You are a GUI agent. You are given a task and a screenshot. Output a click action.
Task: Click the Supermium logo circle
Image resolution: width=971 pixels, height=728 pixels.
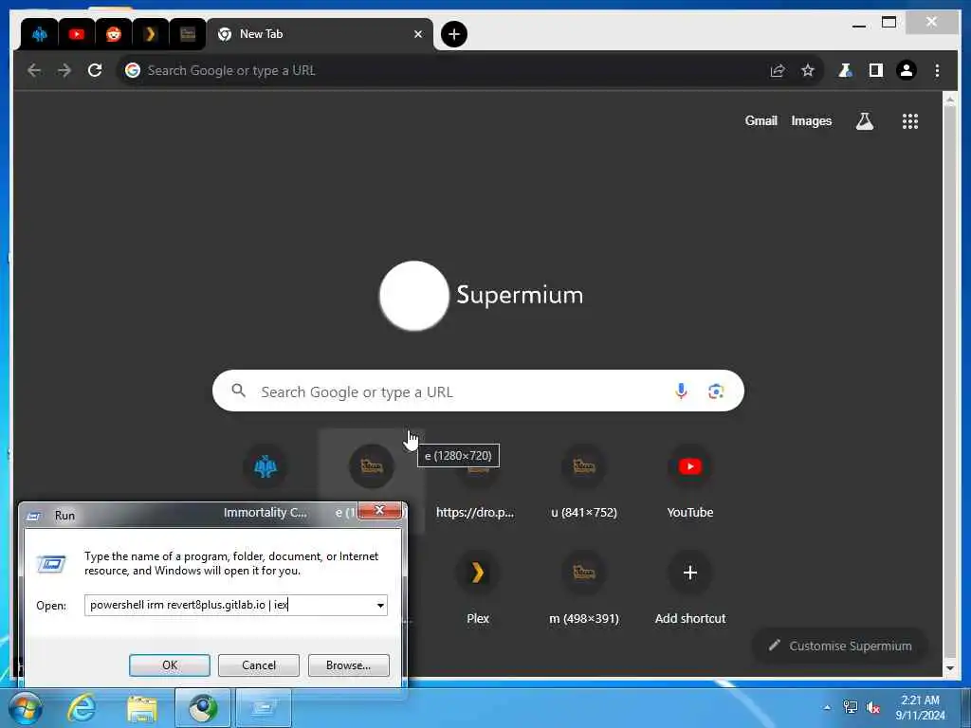pyautogui.click(x=413, y=296)
